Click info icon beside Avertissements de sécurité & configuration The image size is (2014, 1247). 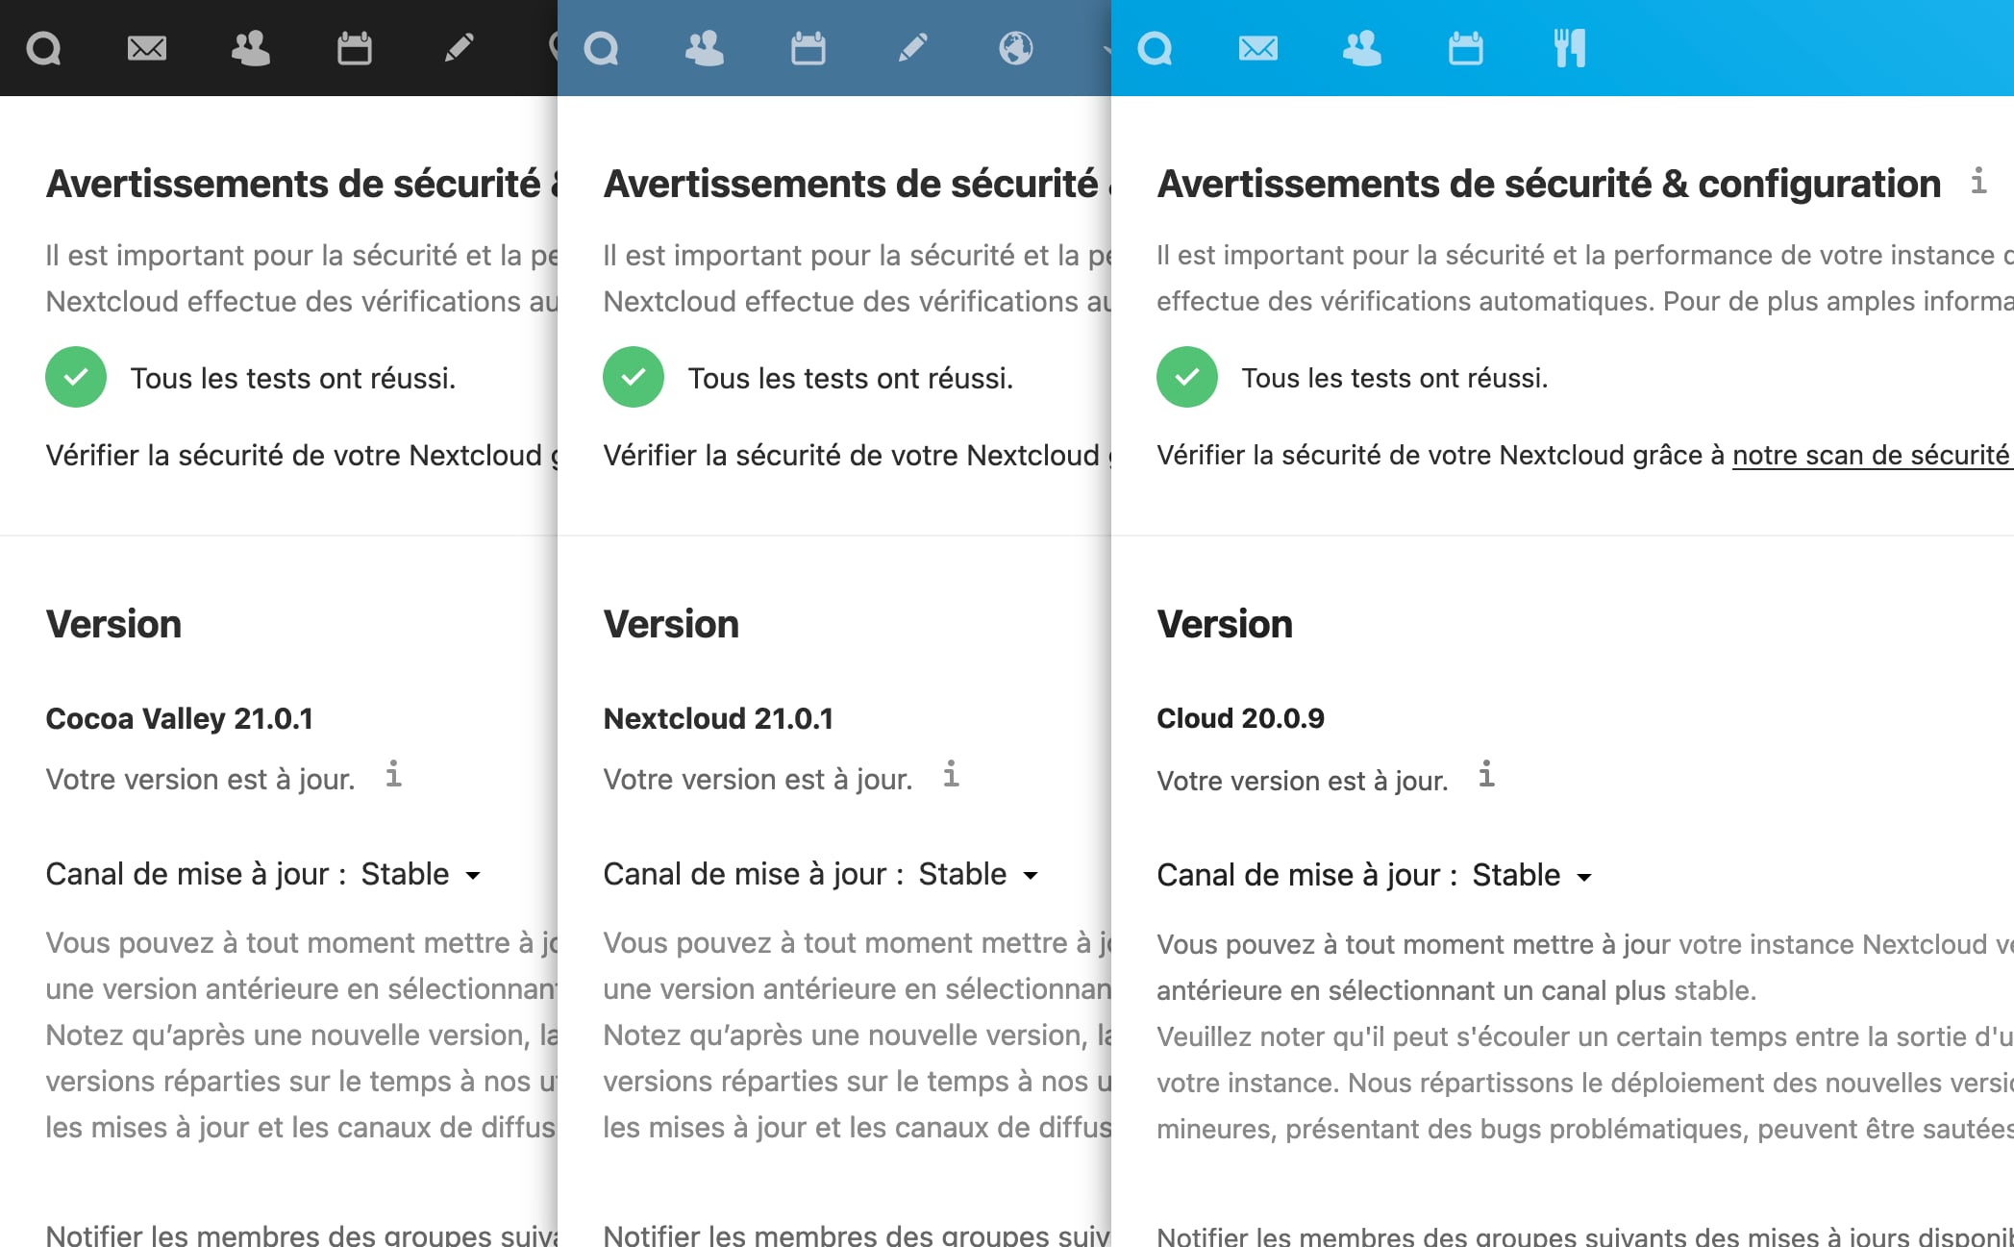click(x=1978, y=180)
